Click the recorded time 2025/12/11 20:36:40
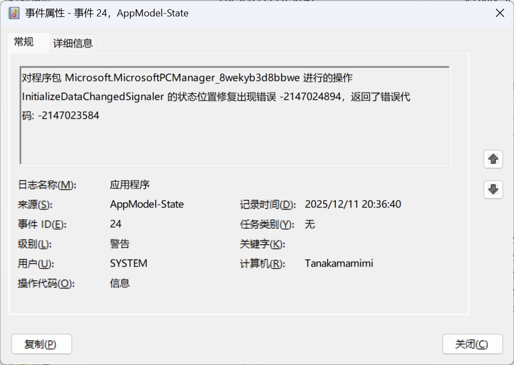 tap(353, 204)
